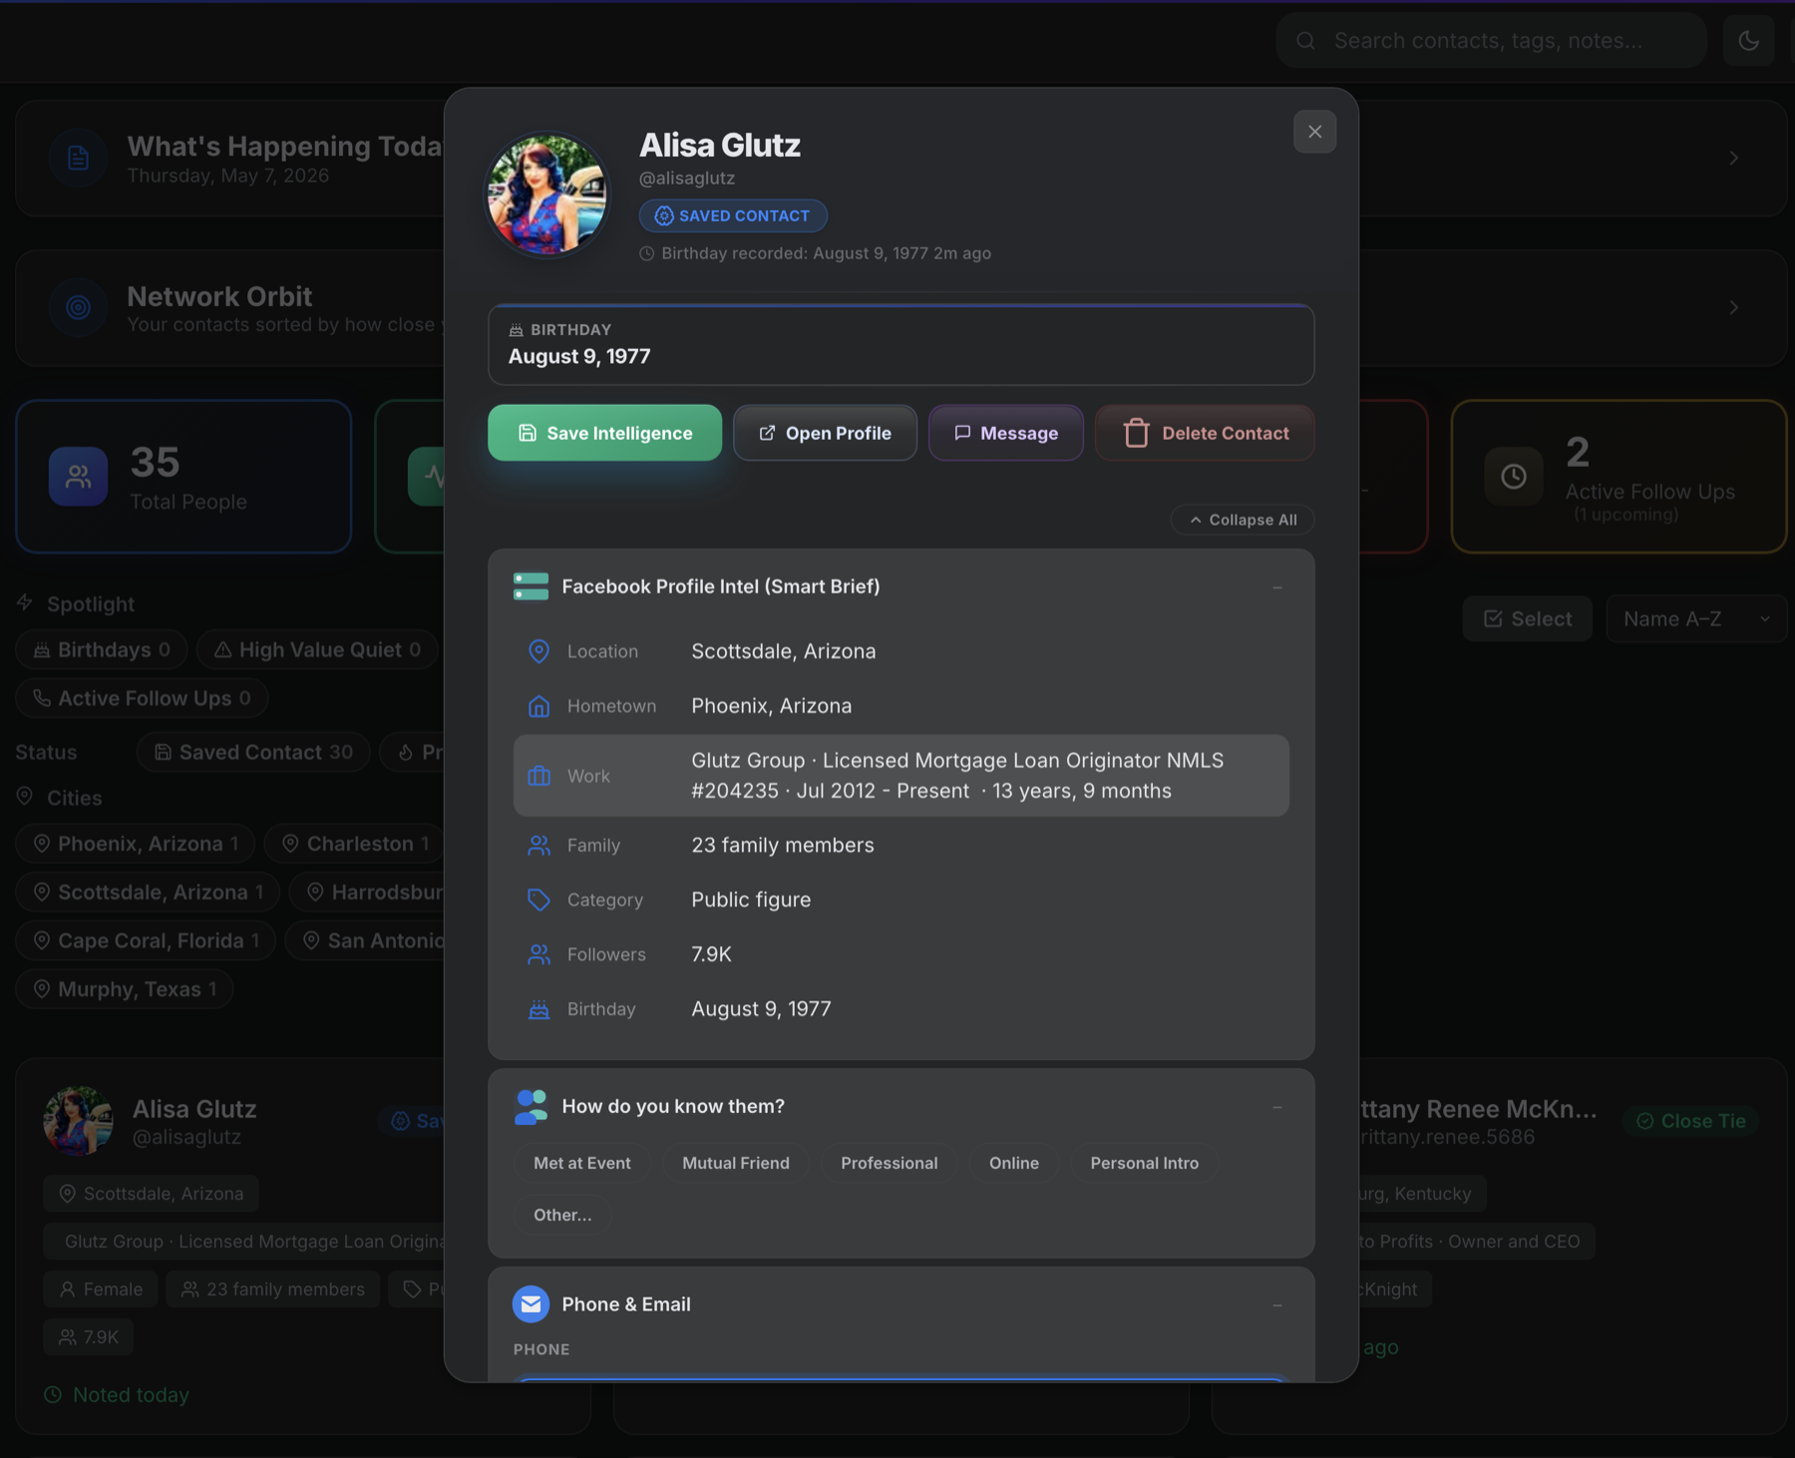The height and width of the screenshot is (1458, 1795).
Task: Filter by Scottsdale, Arizona city chip
Action: pos(148,893)
